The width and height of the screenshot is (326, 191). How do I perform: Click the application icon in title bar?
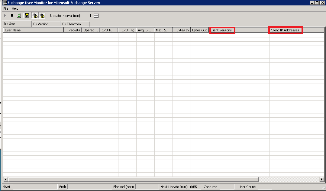pyautogui.click(x=5, y=3)
